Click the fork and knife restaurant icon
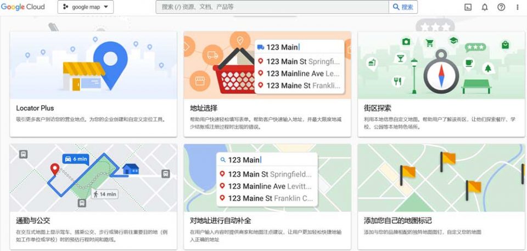 (397, 81)
